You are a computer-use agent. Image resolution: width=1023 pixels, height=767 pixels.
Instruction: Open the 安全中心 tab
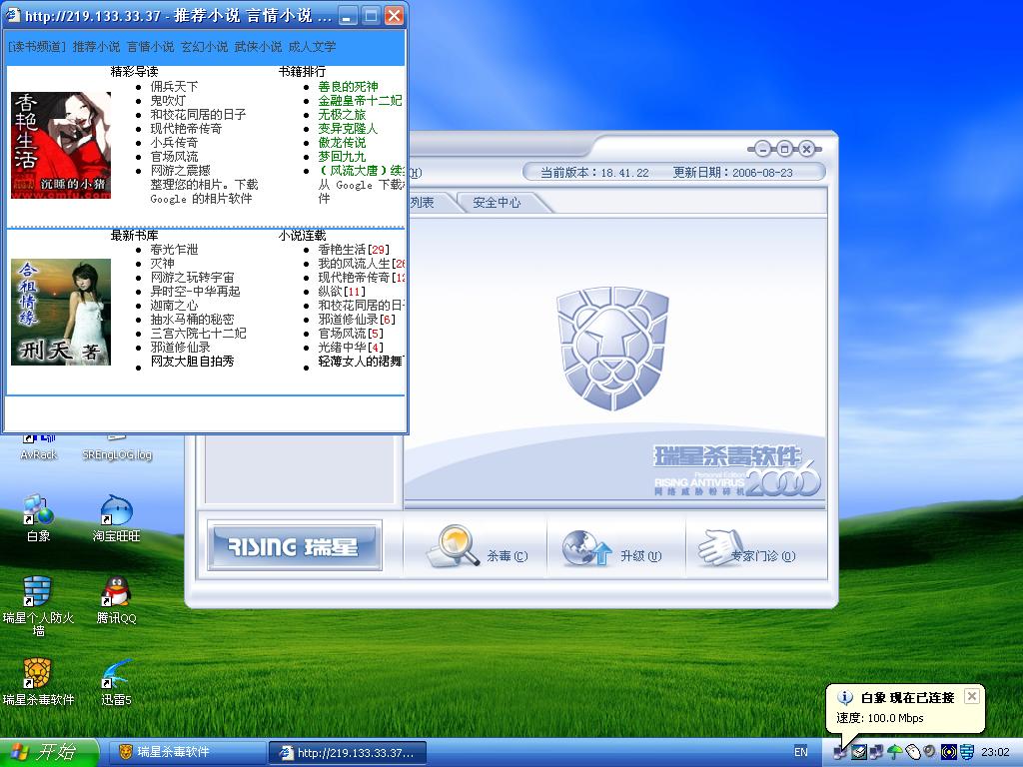497,203
